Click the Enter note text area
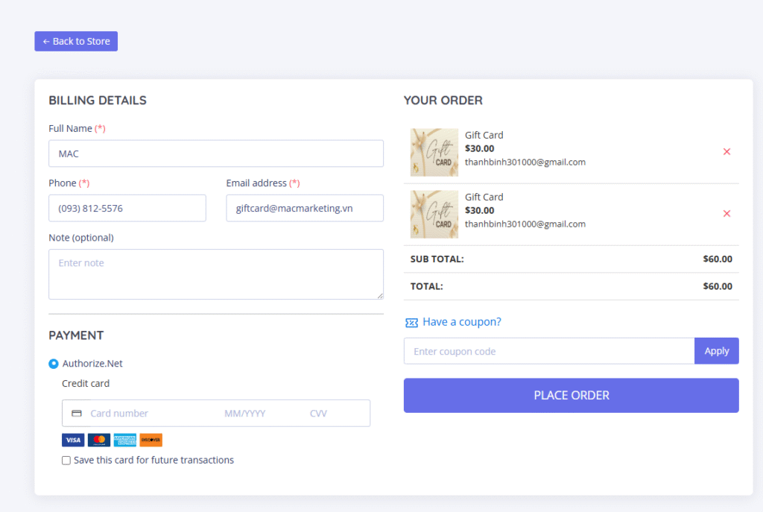 click(216, 274)
